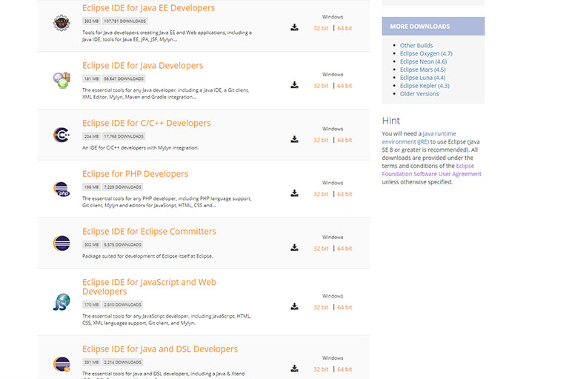This screenshot has height=379, width=569.
Task: Click the Java and DSL Developers package icon
Action: pyautogui.click(x=61, y=364)
